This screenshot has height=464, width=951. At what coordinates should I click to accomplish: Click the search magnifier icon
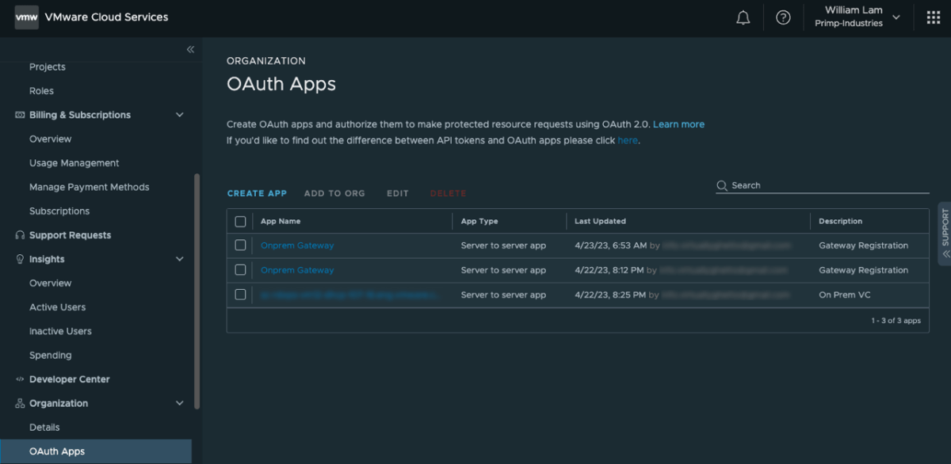[722, 185]
